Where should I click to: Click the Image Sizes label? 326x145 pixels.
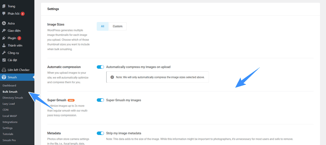coord(56,24)
